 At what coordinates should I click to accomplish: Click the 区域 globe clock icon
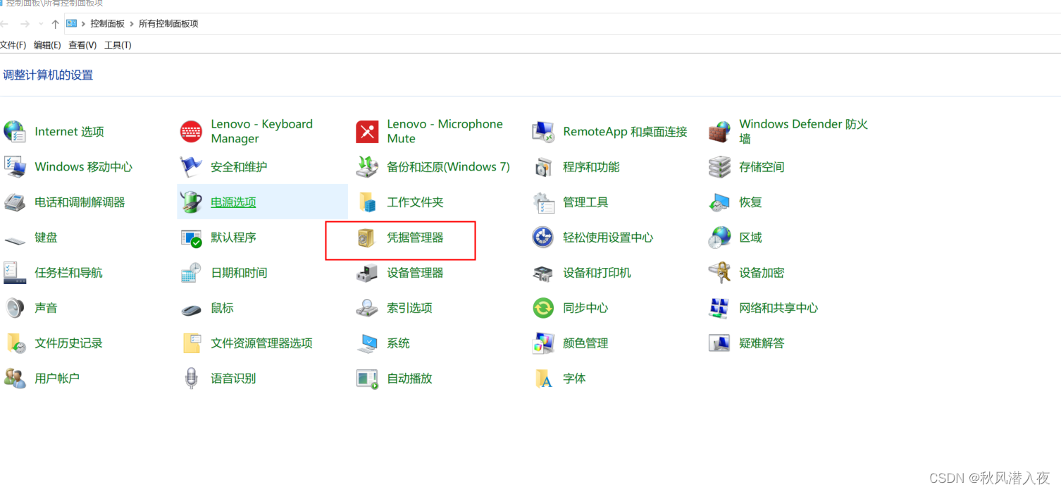tap(719, 237)
